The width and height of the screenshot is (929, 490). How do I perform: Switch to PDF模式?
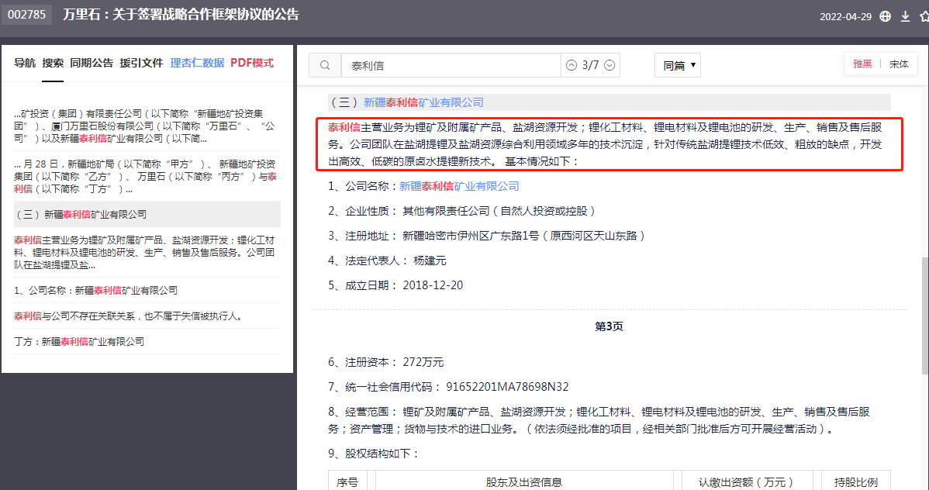click(x=252, y=63)
